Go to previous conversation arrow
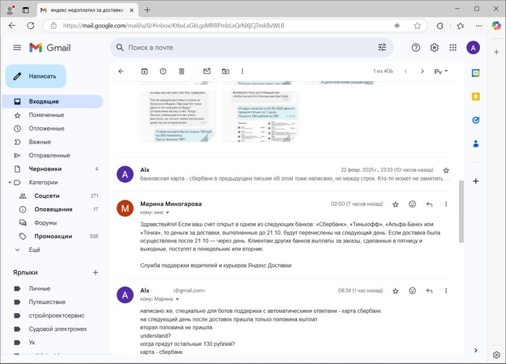This screenshot has height=364, width=506. point(406,71)
